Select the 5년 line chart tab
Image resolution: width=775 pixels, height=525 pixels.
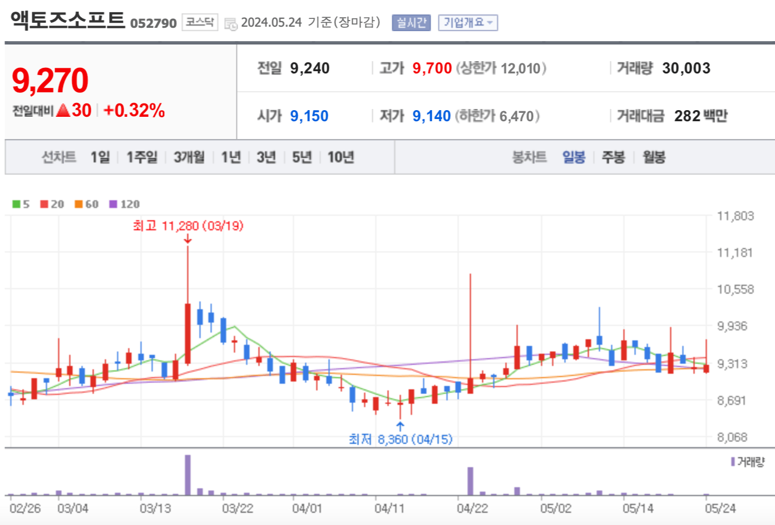[x=302, y=157]
